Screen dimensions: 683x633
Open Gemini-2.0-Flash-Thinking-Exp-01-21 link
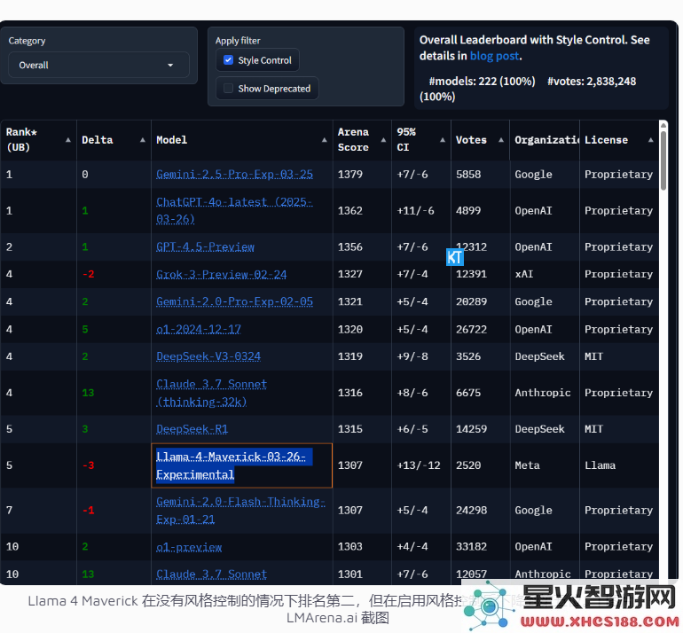pos(240,511)
